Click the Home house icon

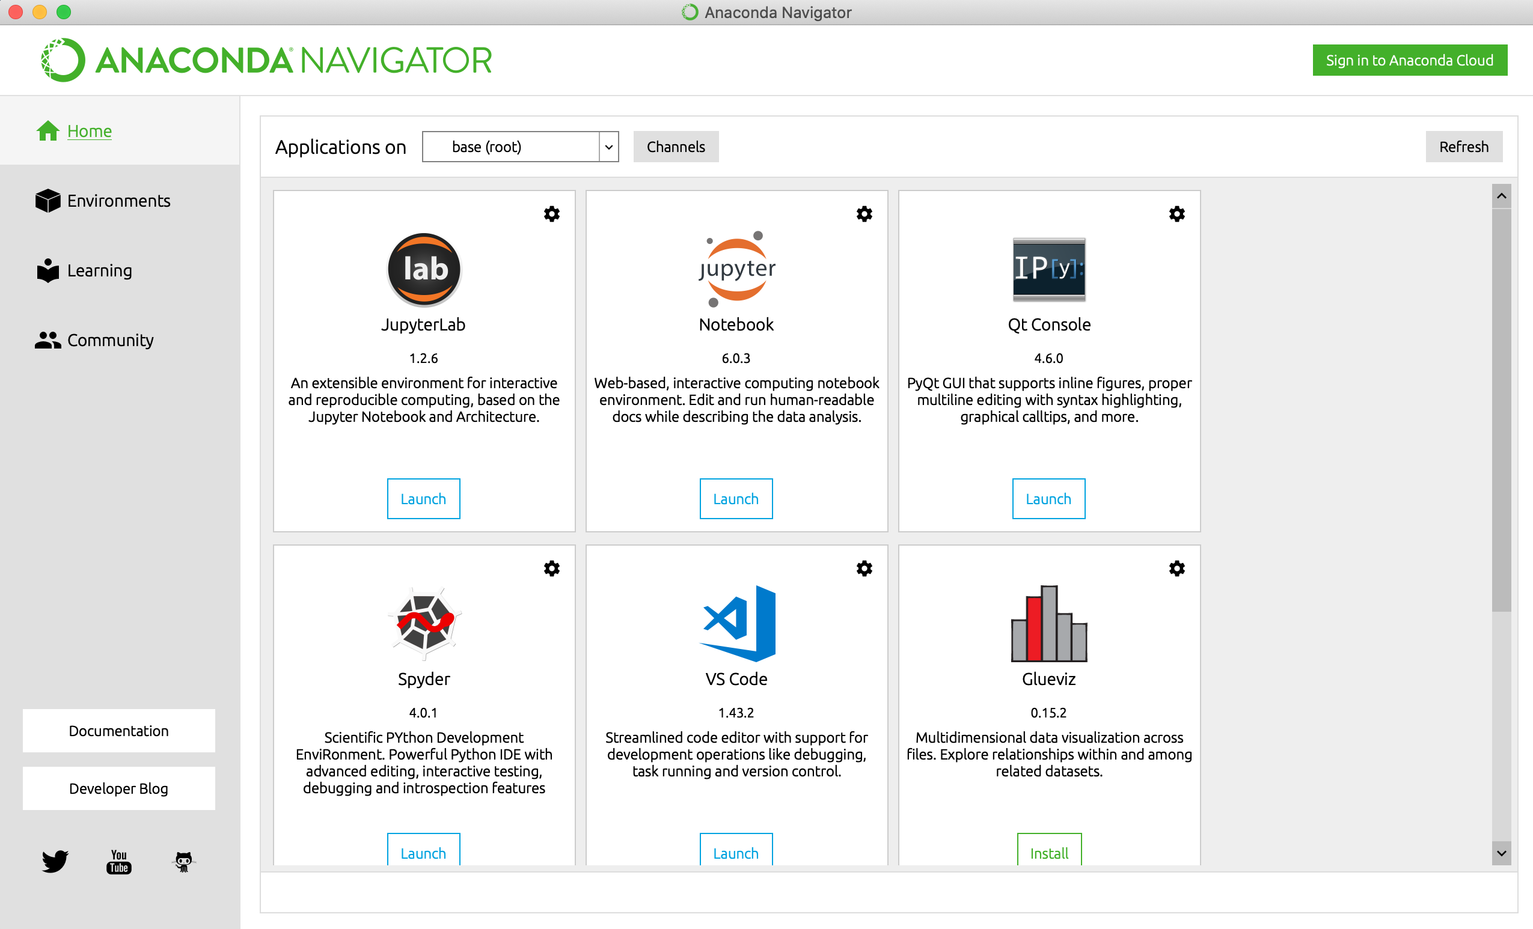coord(48,130)
